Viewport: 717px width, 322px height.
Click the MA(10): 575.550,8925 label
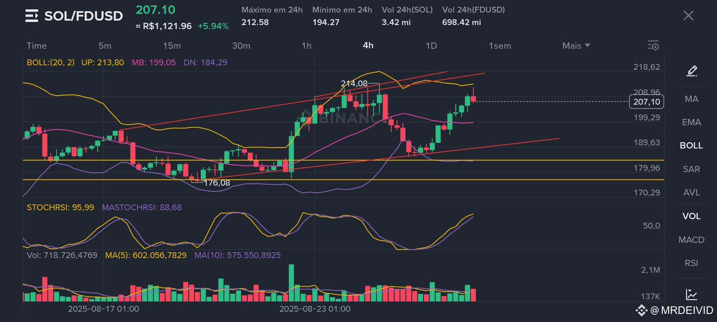(x=238, y=255)
